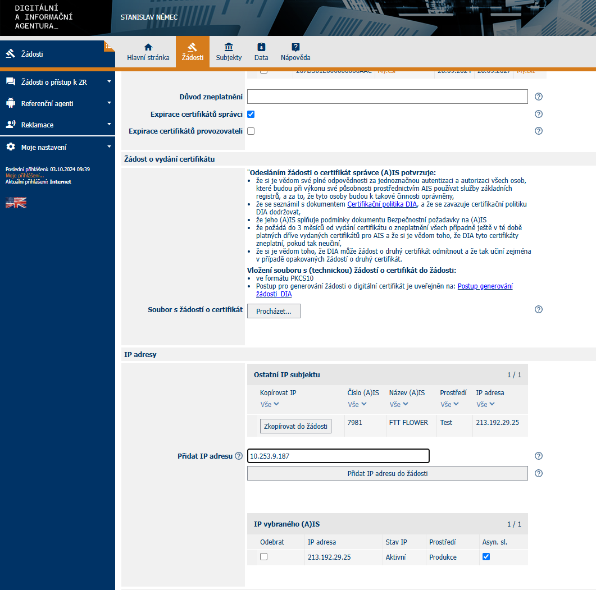This screenshot has width=596, height=590.
Task: Uncheck Expirace certifikátů správci checkbox
Action: tap(251, 114)
